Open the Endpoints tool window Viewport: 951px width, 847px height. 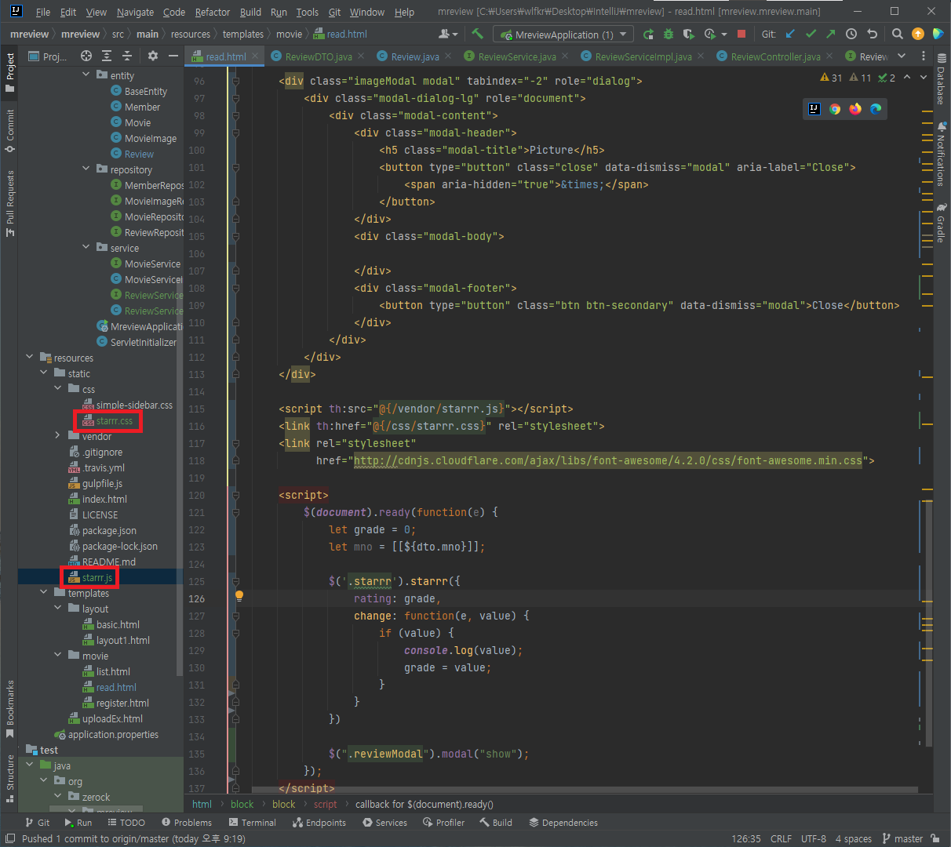coord(319,823)
